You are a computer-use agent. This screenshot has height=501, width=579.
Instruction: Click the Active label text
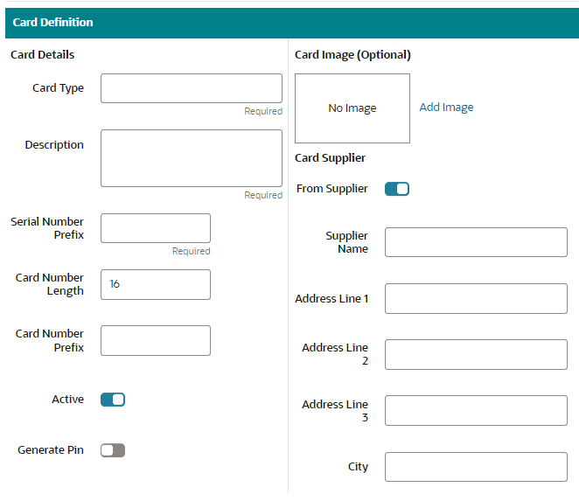click(x=67, y=399)
